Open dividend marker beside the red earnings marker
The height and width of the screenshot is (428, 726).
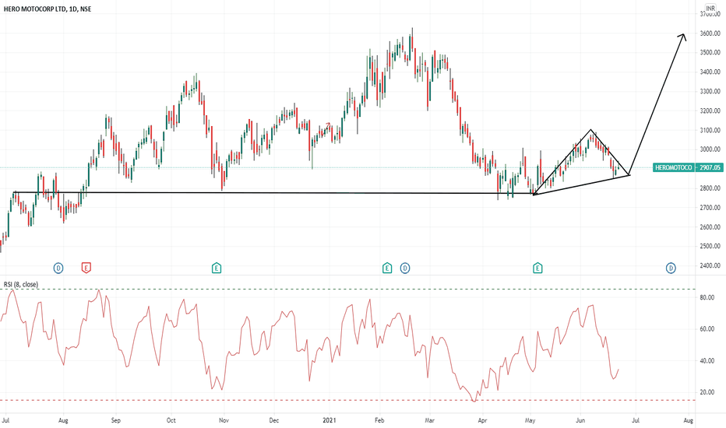58,268
